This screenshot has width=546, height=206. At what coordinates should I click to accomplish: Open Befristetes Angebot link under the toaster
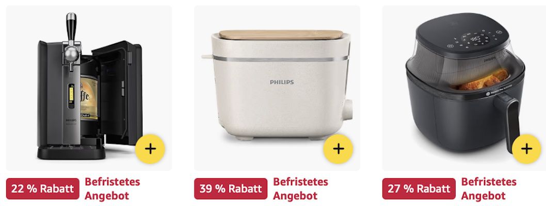(x=300, y=188)
